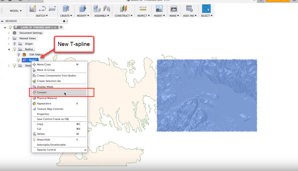Open Physical Material from context menu
The width and height of the screenshot is (298, 171).
[x=59, y=98]
